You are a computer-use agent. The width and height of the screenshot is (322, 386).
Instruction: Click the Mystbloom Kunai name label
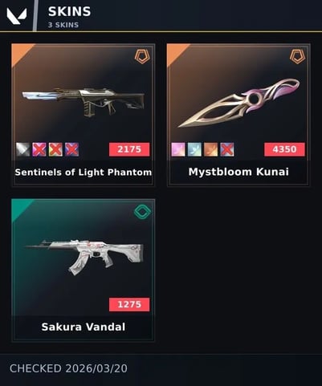[238, 172]
